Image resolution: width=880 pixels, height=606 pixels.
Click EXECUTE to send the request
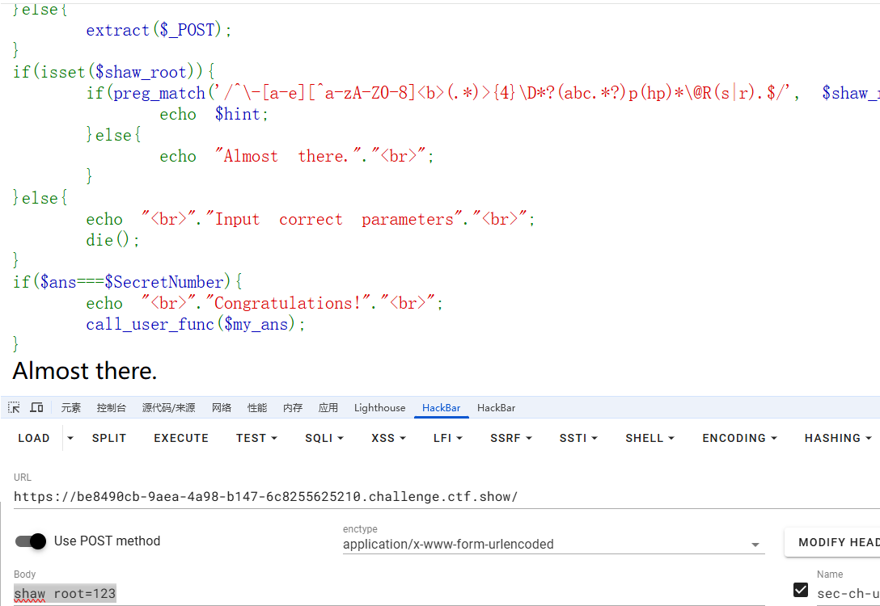[181, 438]
